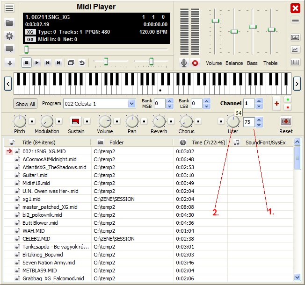Open the grid keyboard icon on right
Viewport: 305px width, 285px height.
coord(295,62)
